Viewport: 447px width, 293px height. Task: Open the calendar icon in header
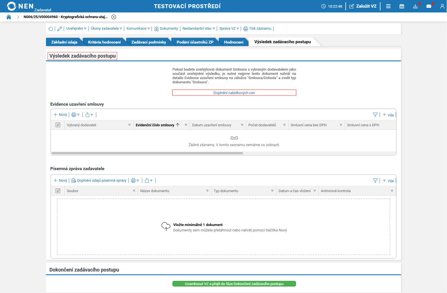pyautogui.click(x=402, y=6)
